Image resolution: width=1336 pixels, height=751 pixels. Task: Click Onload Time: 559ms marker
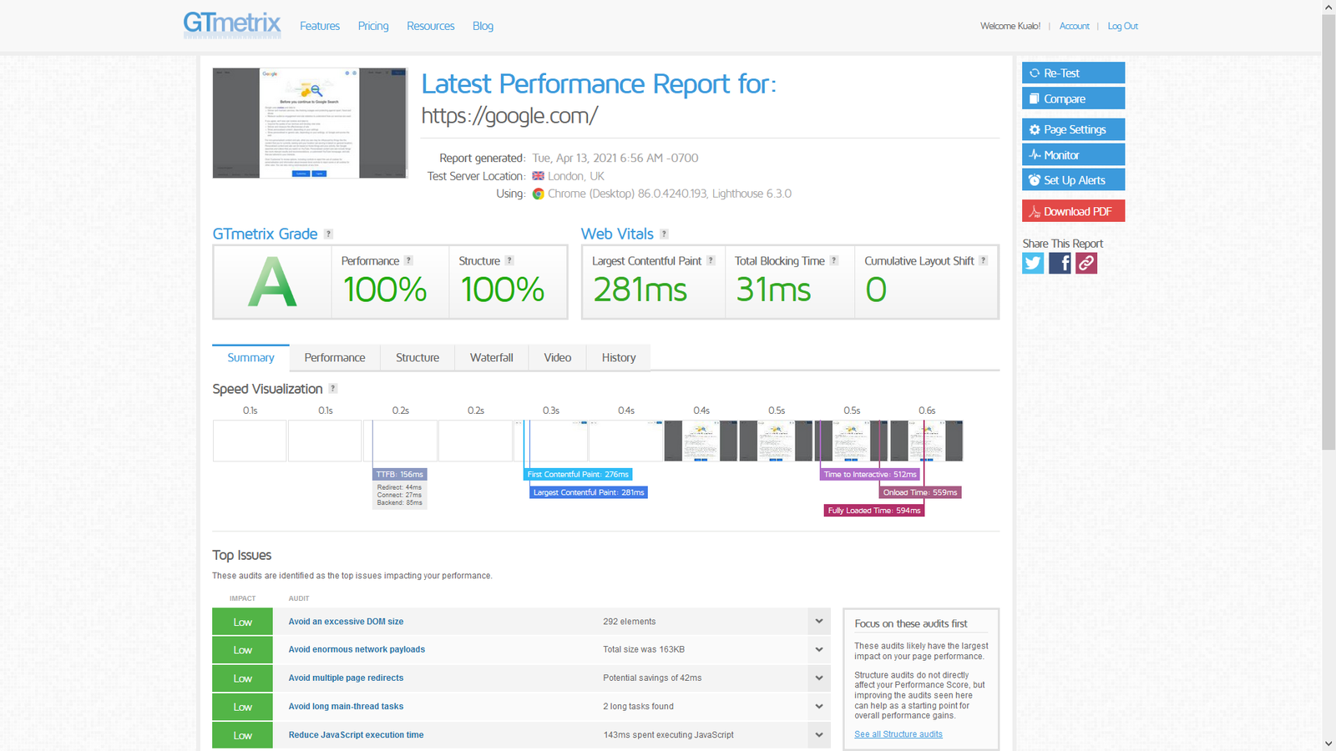[x=920, y=492]
